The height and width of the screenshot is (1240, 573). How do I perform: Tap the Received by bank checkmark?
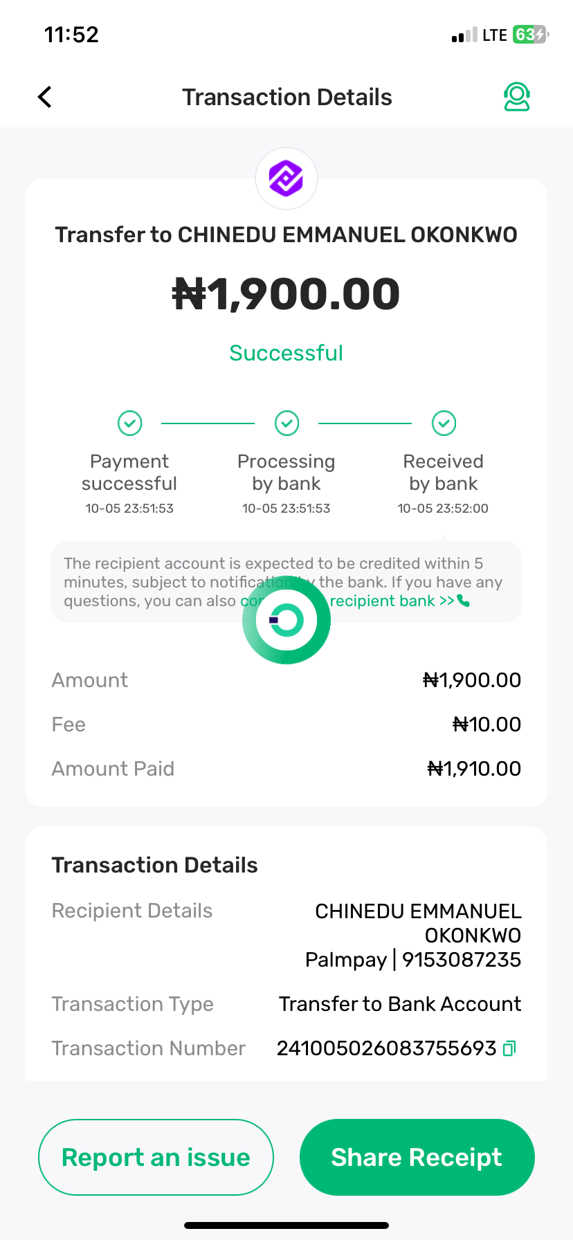(x=444, y=423)
